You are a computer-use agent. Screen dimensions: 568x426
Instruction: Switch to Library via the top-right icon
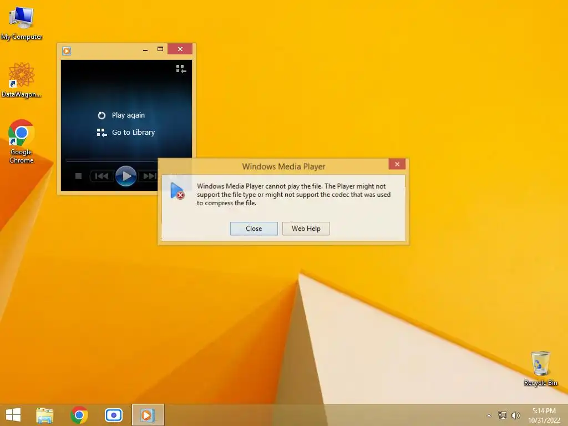(181, 69)
